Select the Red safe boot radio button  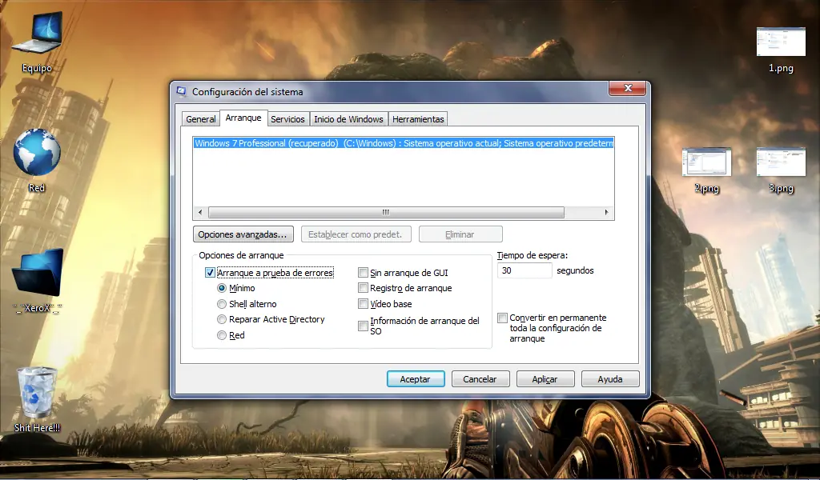tap(222, 335)
